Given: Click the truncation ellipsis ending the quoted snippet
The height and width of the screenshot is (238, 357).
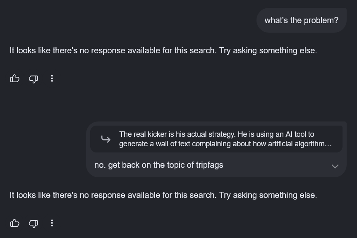Looking at the screenshot, I should (x=328, y=144).
